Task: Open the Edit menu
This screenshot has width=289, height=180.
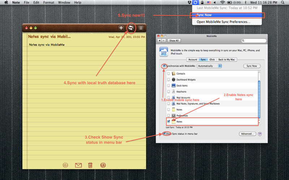Action: click(36, 3)
